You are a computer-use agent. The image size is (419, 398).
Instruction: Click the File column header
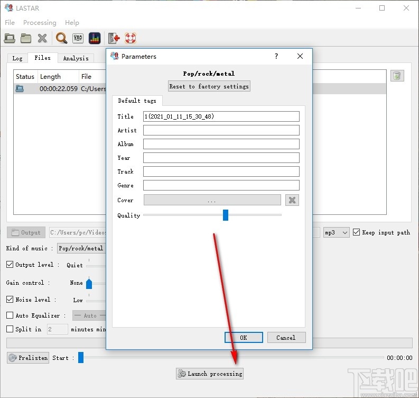tap(92, 77)
